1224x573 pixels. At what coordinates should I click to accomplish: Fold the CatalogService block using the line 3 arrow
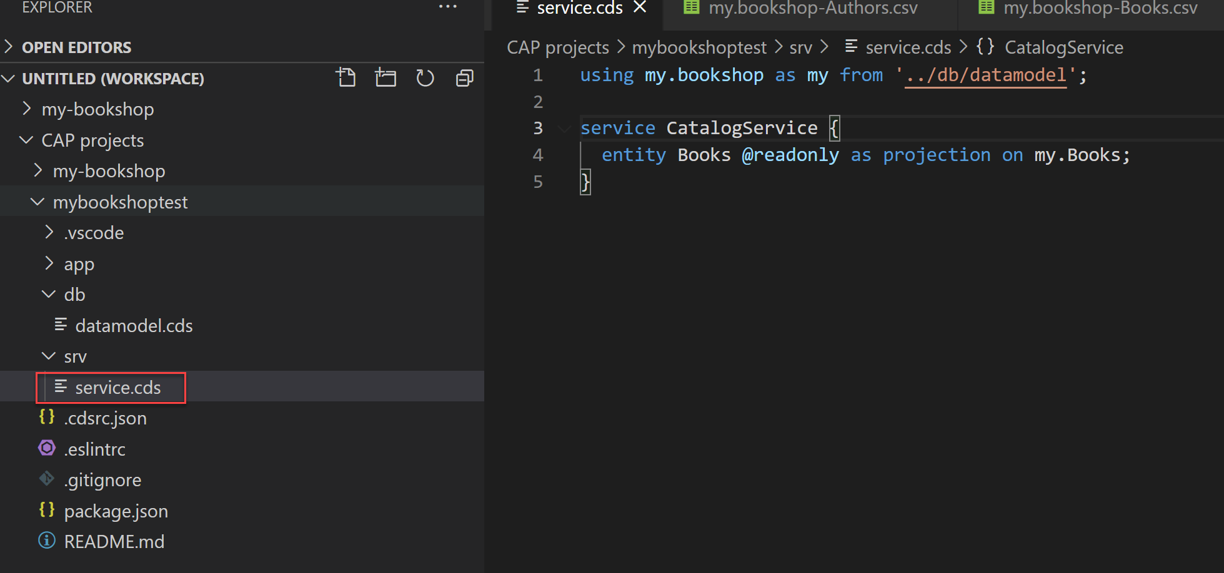tap(564, 128)
